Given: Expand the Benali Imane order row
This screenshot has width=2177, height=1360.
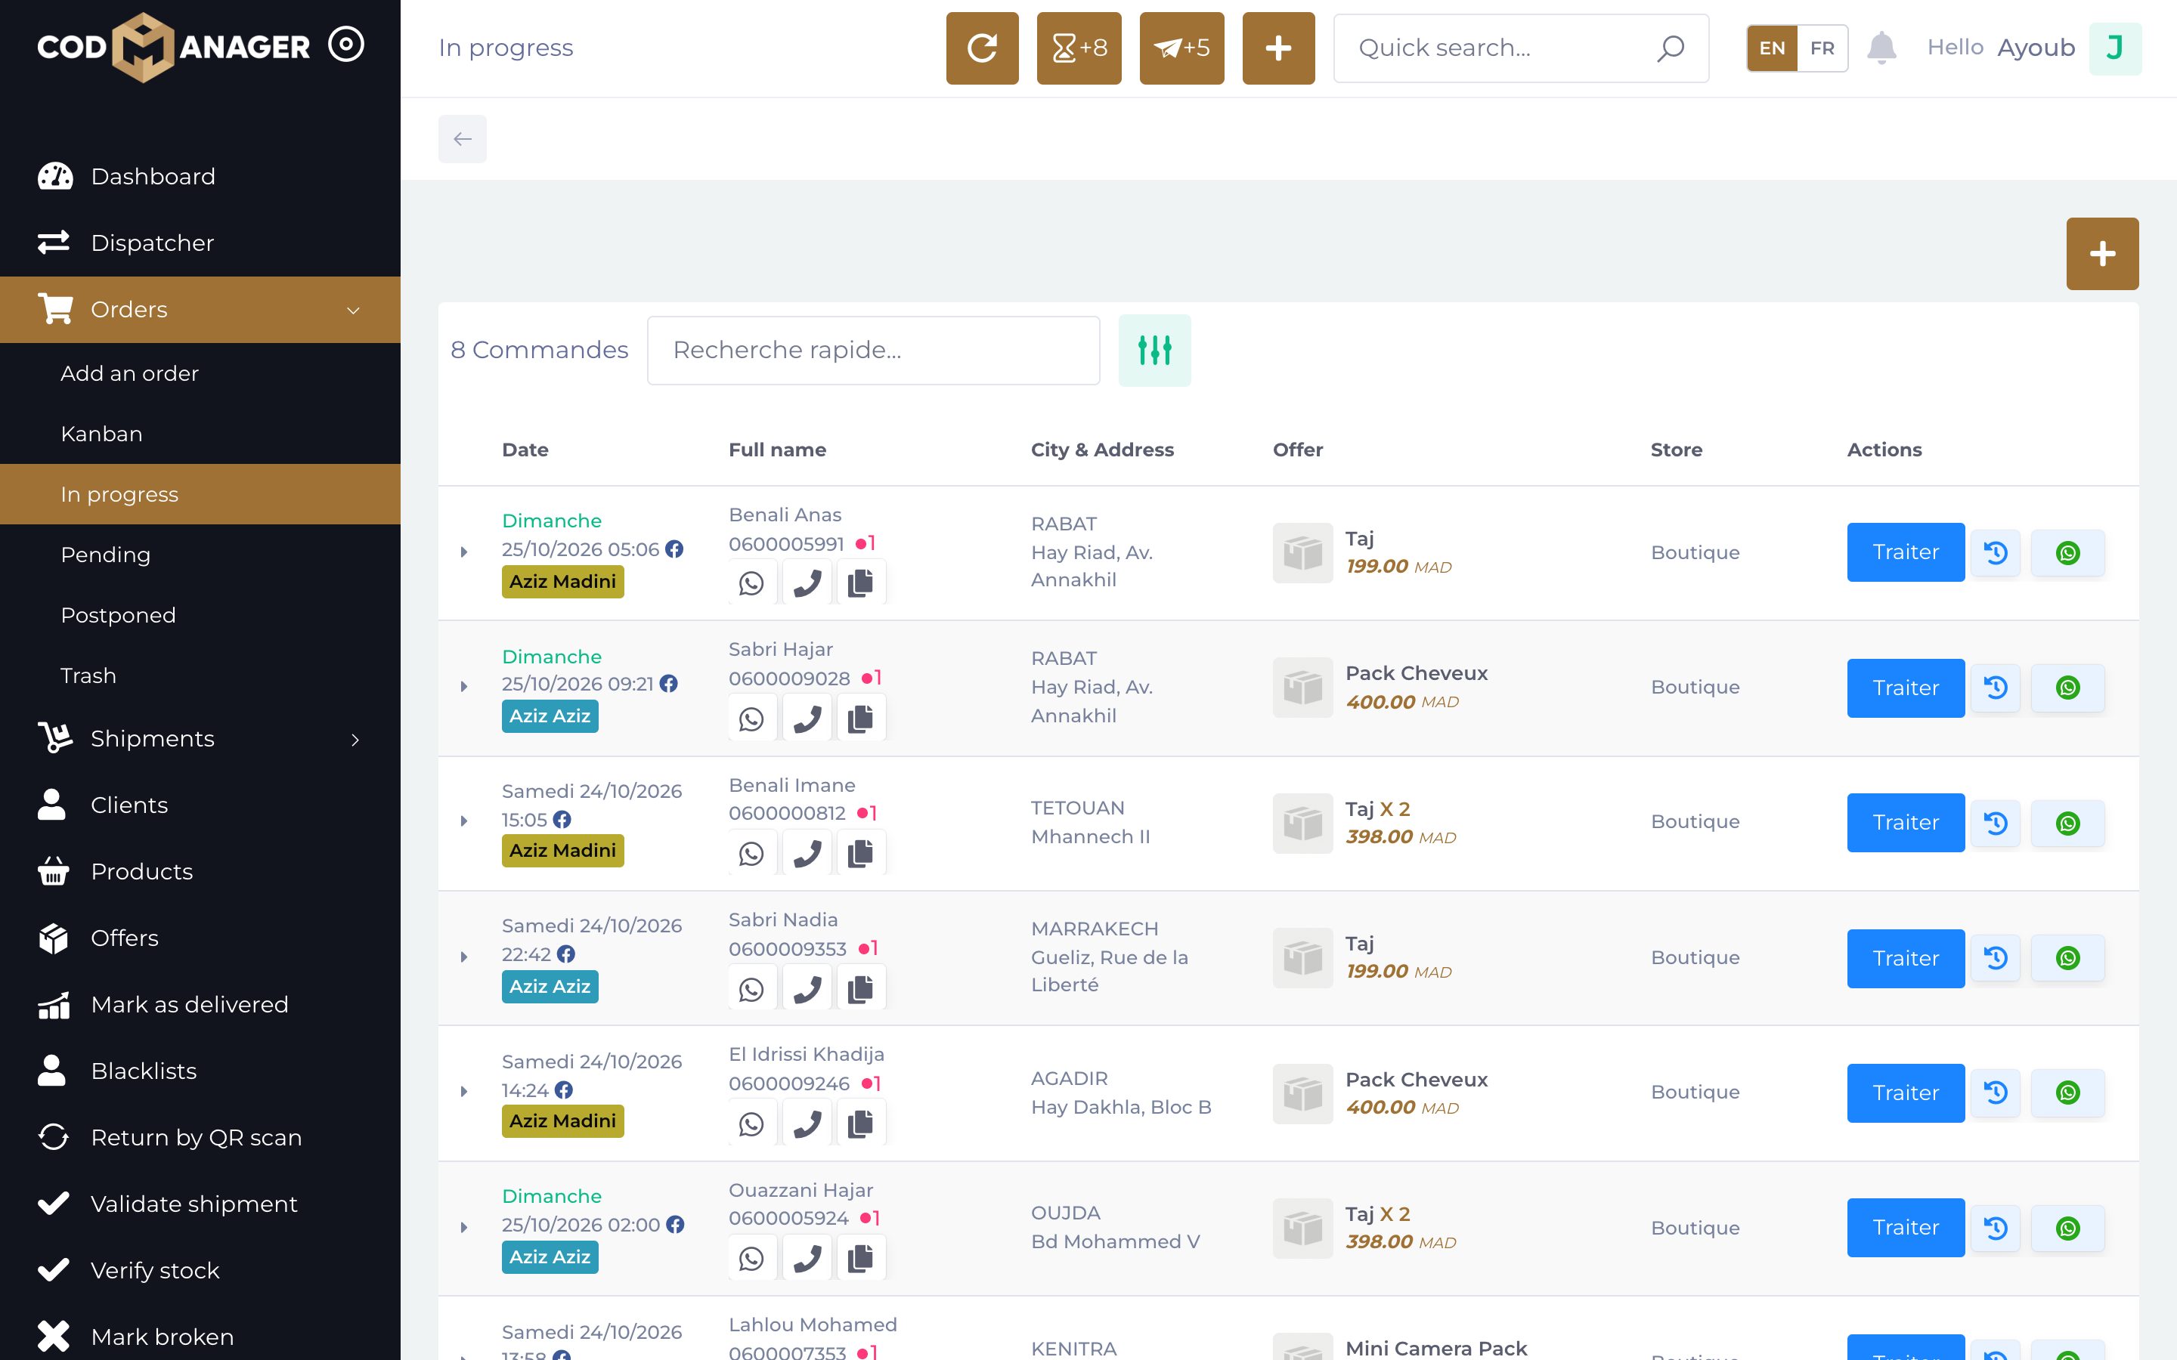Looking at the screenshot, I should click(x=463, y=821).
